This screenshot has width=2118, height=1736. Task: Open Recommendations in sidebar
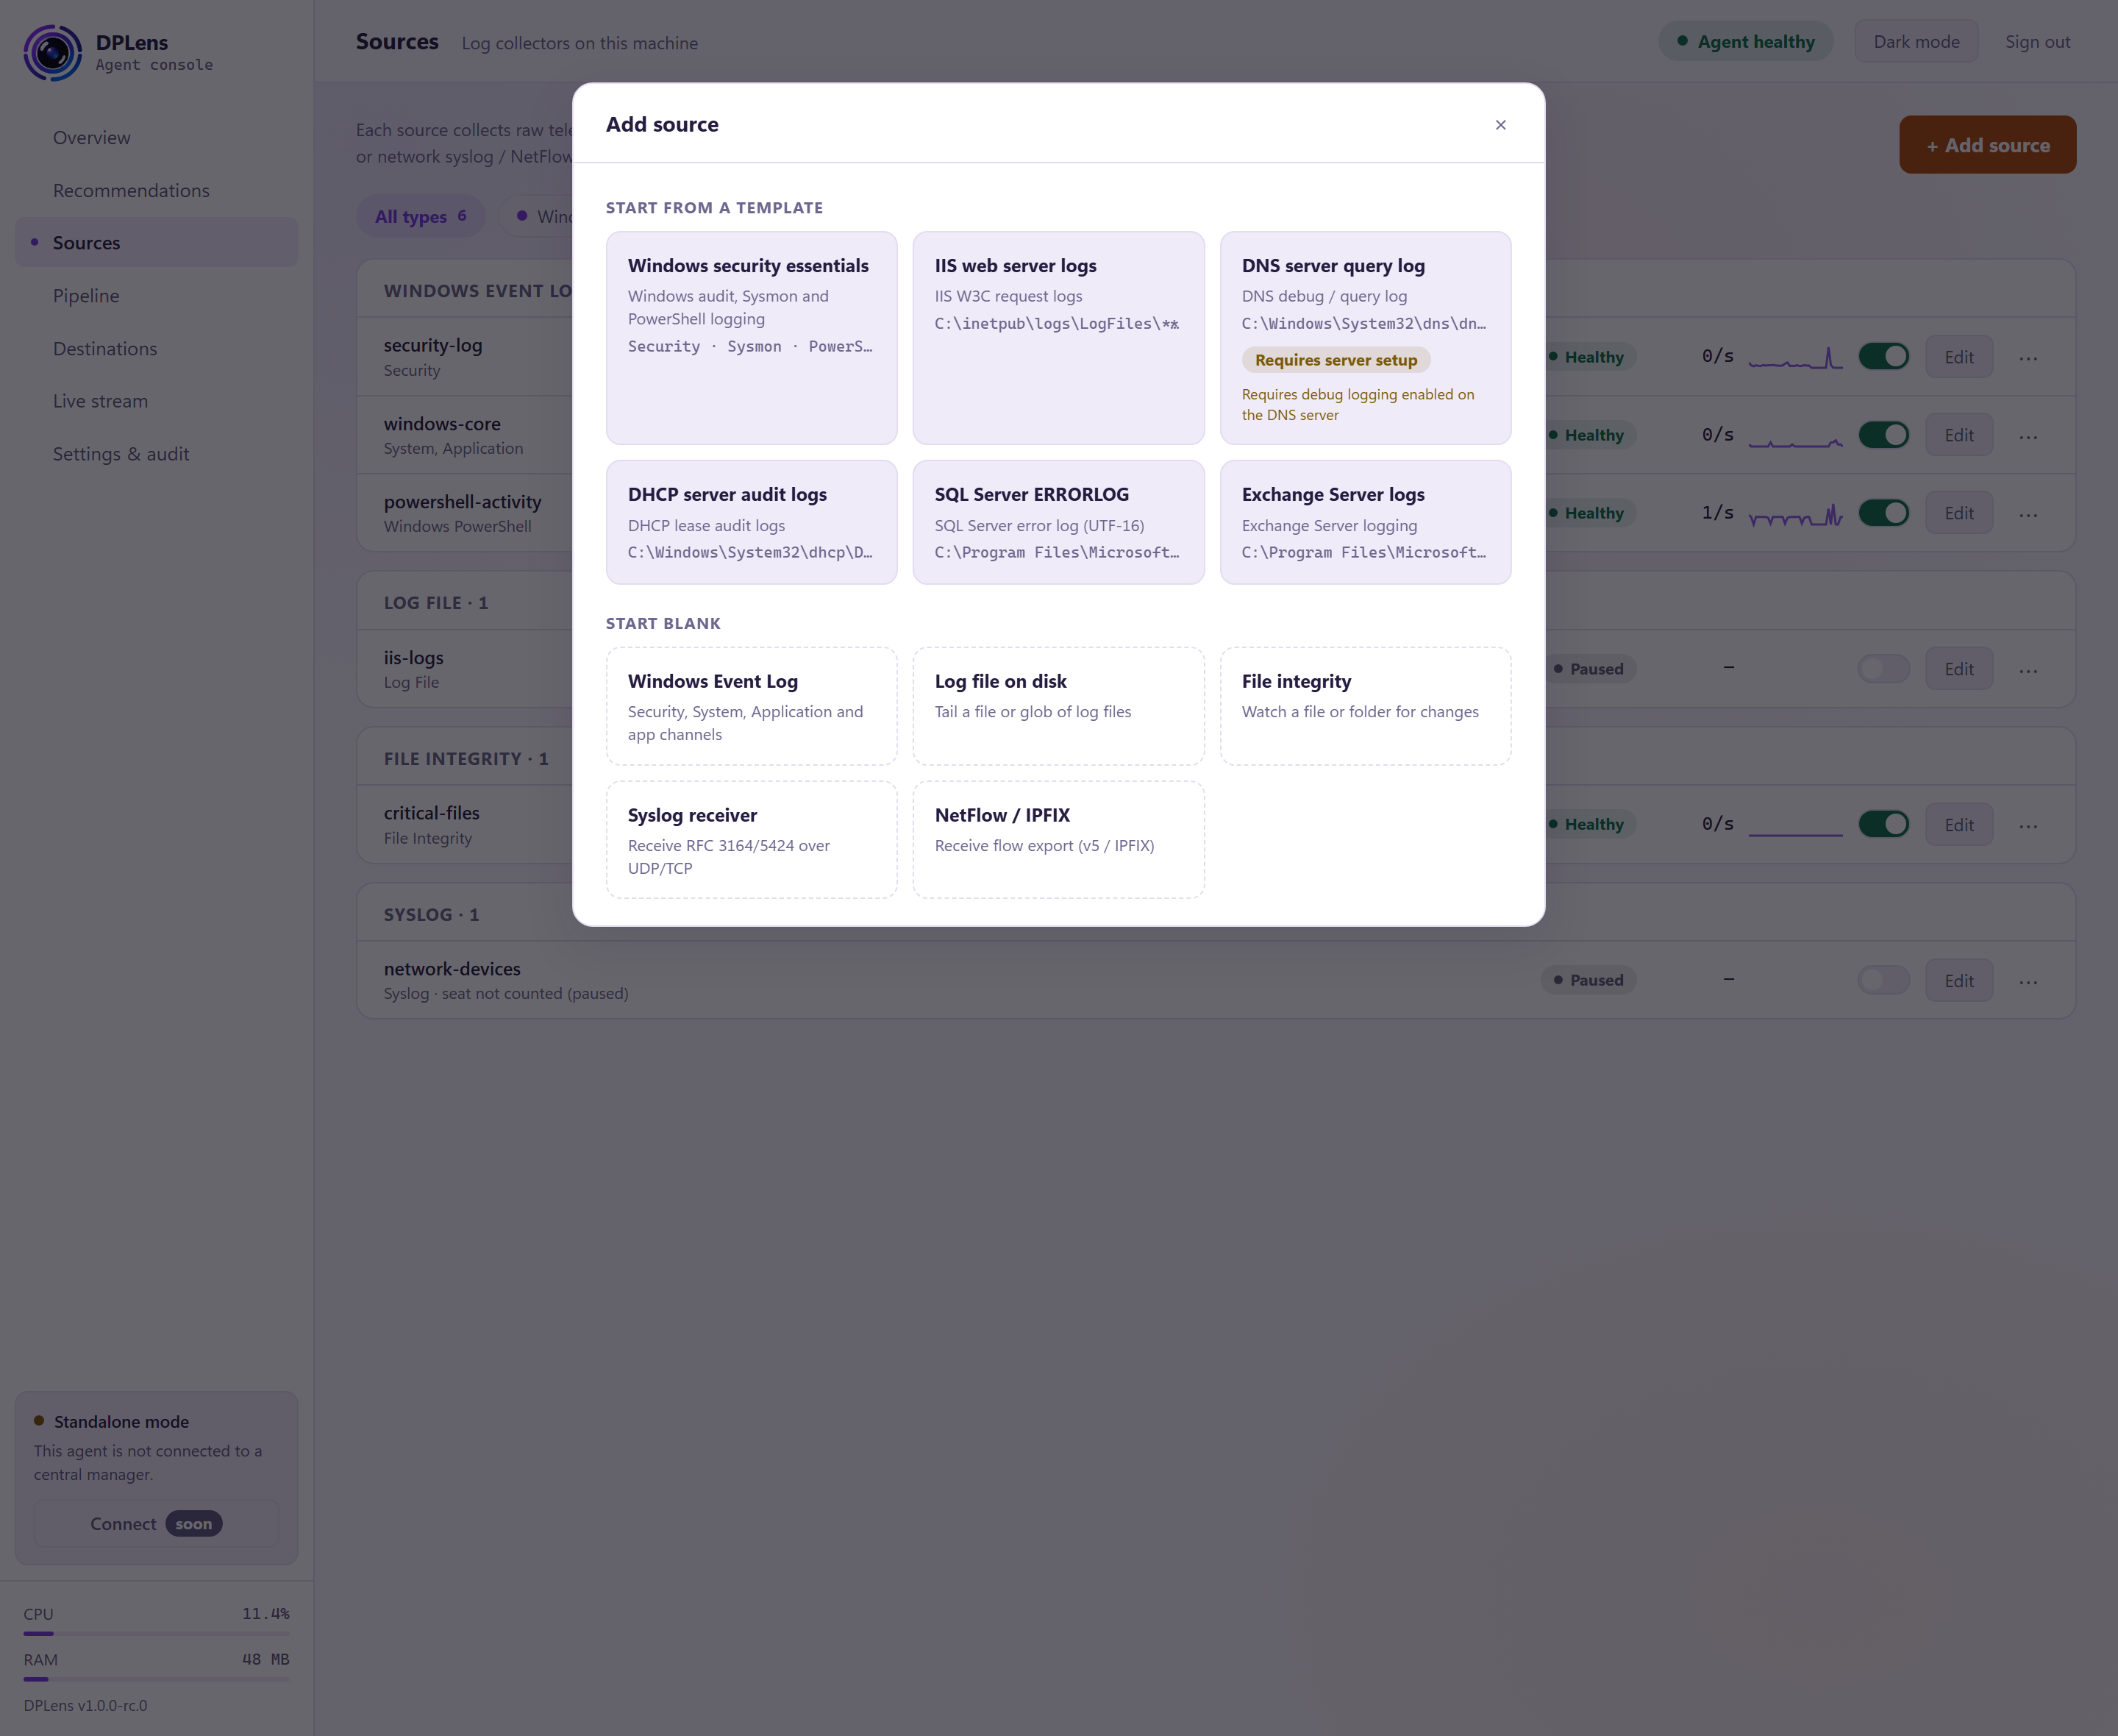(x=156, y=190)
